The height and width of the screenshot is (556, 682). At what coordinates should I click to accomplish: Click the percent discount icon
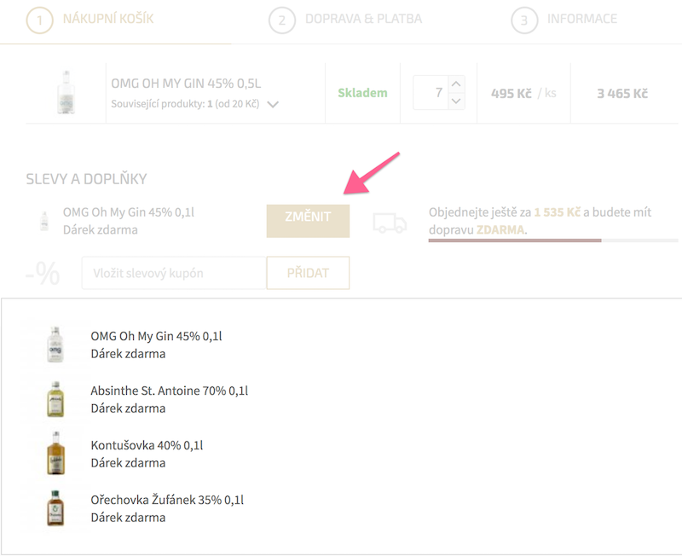pyautogui.click(x=43, y=273)
